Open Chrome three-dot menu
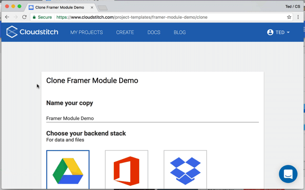The height and width of the screenshot is (190, 305). pos(298,17)
